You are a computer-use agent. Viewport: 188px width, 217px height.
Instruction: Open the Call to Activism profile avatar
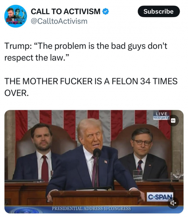[x=15, y=16]
